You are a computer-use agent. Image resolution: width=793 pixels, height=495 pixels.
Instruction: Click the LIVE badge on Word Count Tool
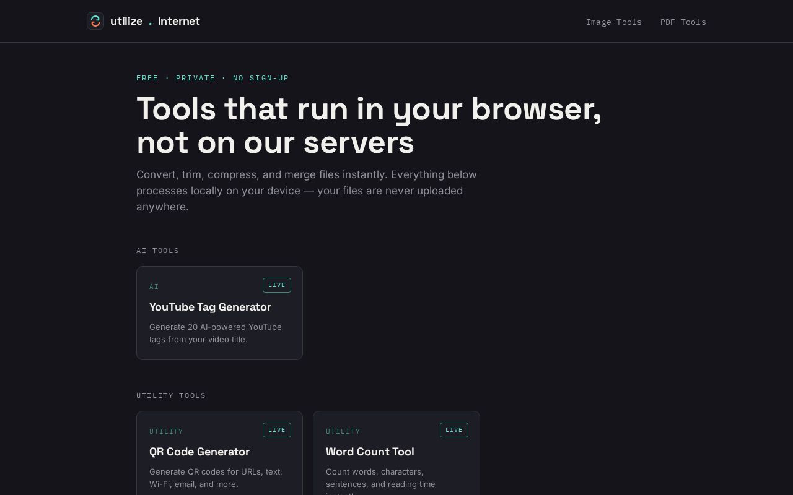pos(454,430)
